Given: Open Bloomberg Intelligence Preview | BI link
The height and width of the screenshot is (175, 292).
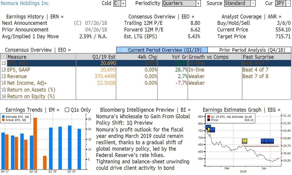Looking at the screenshot, I should coord(145,110).
